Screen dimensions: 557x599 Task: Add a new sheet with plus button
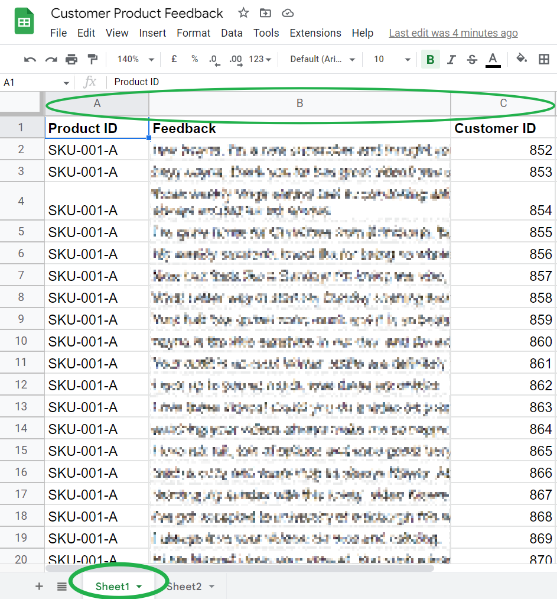pos(40,586)
